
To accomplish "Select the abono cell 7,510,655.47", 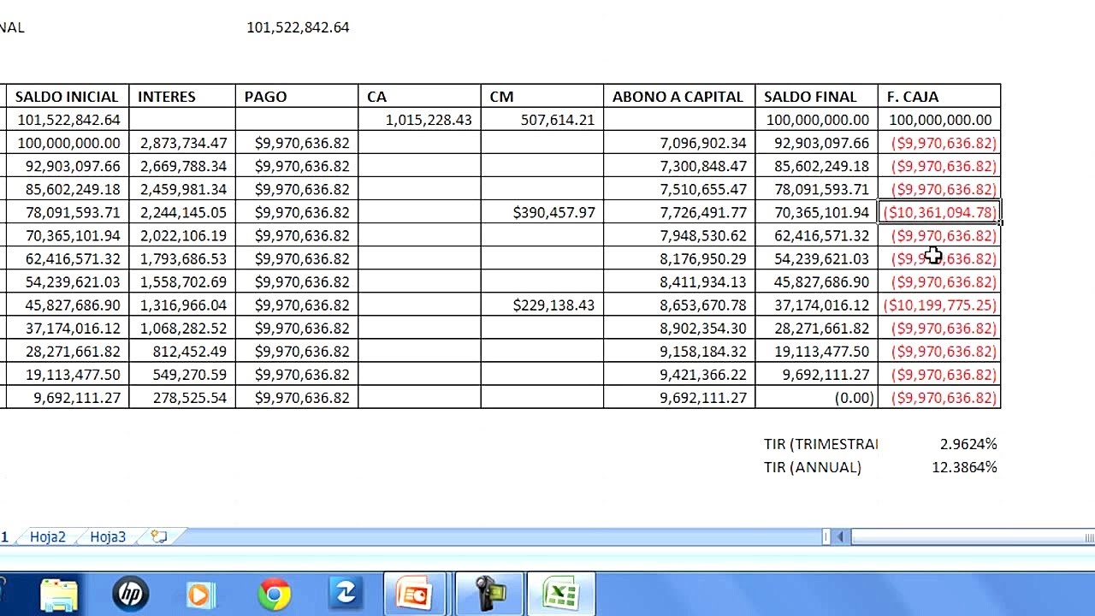I will [679, 189].
